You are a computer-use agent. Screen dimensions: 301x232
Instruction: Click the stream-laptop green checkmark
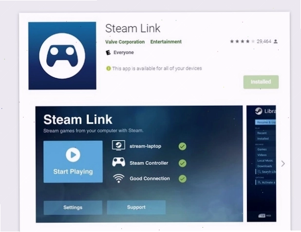point(182,146)
